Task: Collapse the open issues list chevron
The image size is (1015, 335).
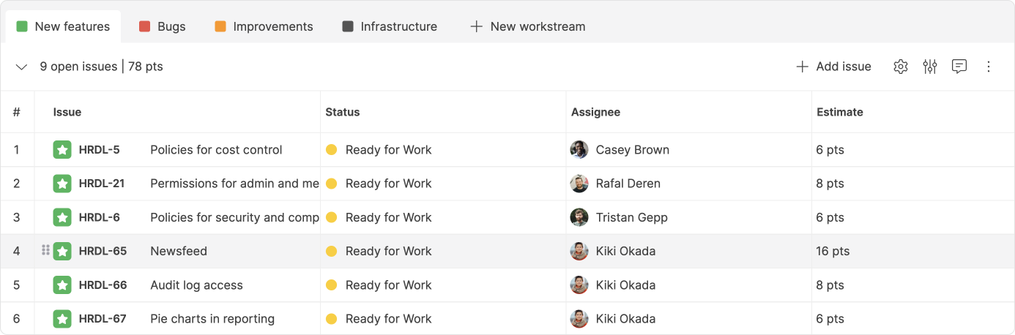Action: pos(21,67)
